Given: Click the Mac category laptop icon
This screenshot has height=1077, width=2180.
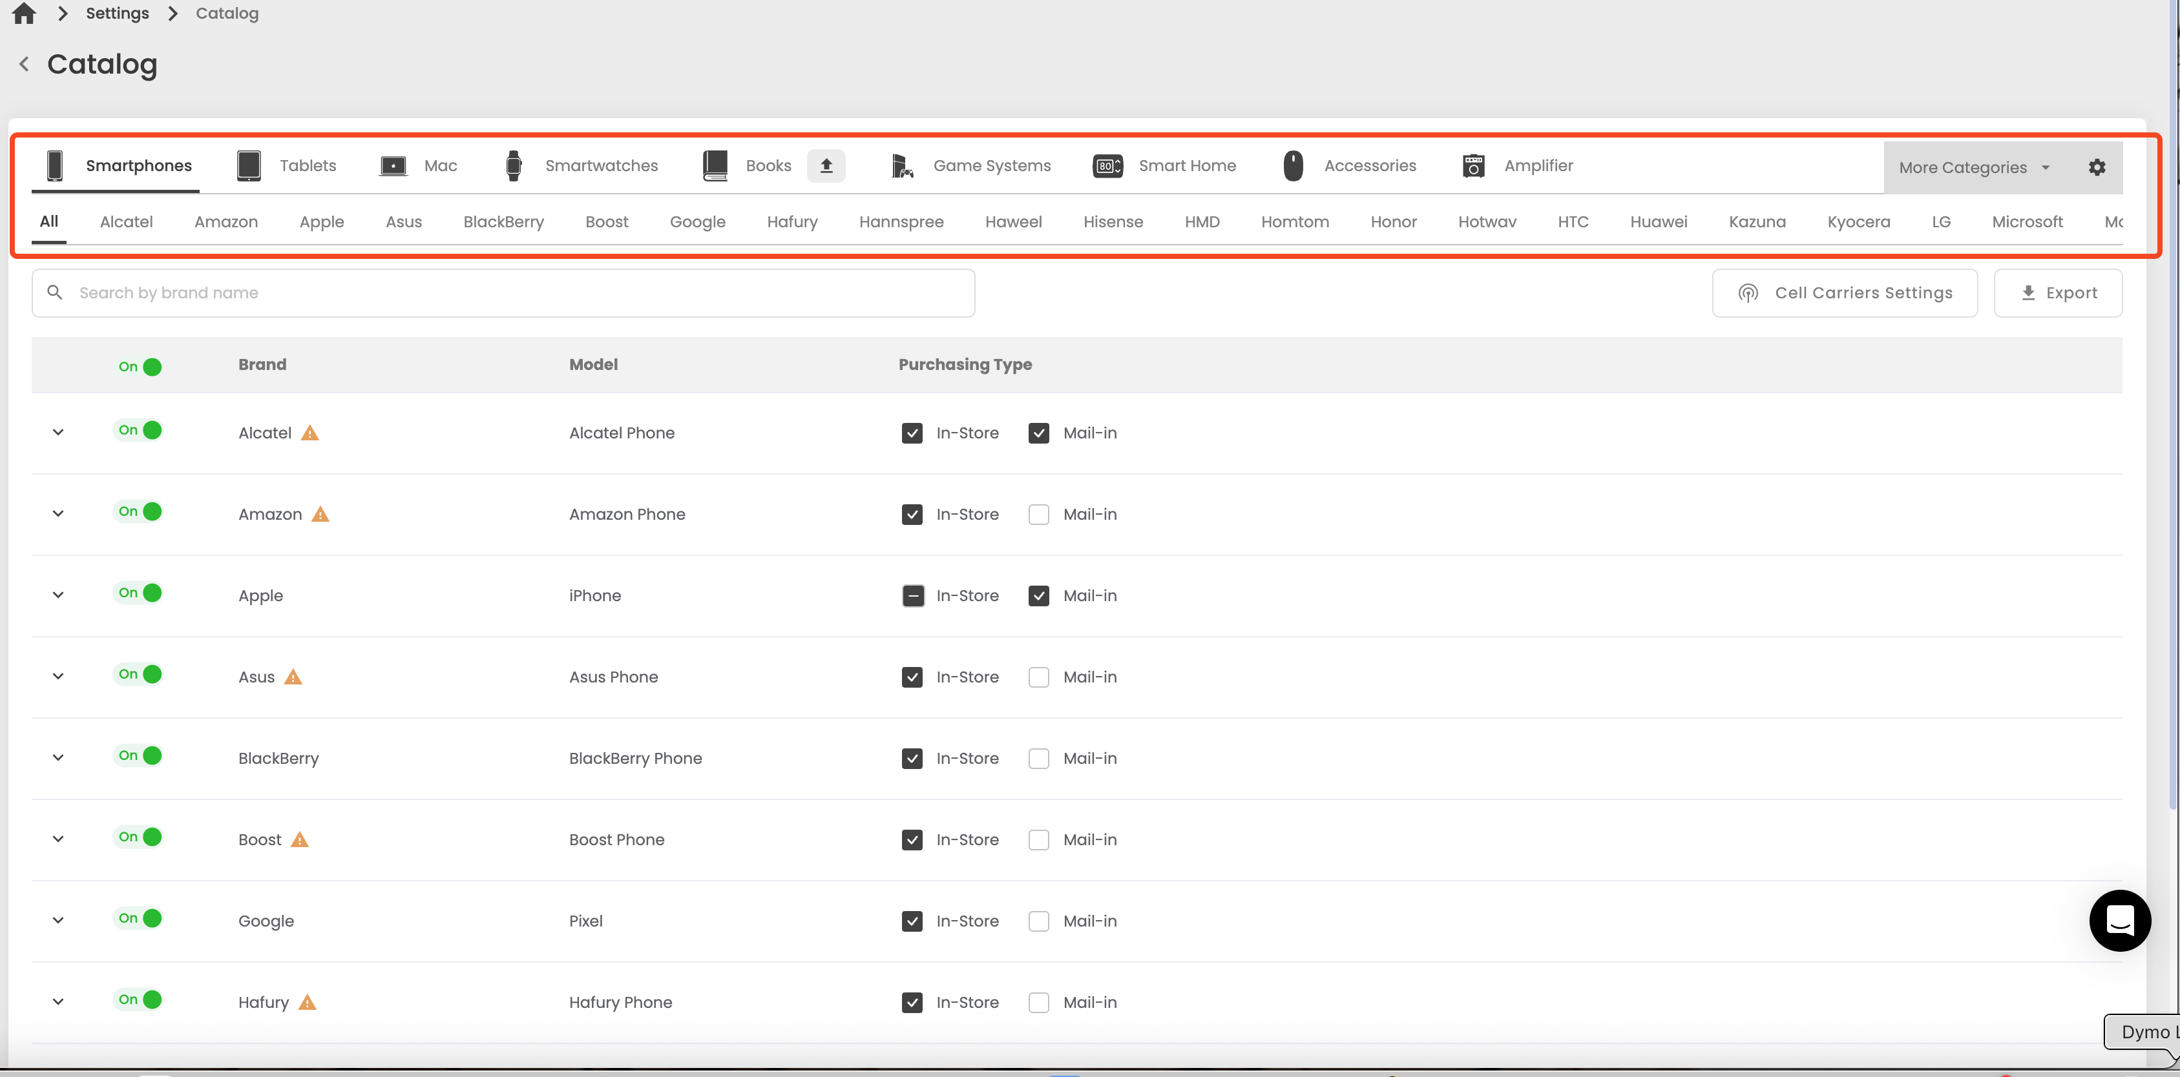Looking at the screenshot, I should point(393,166).
